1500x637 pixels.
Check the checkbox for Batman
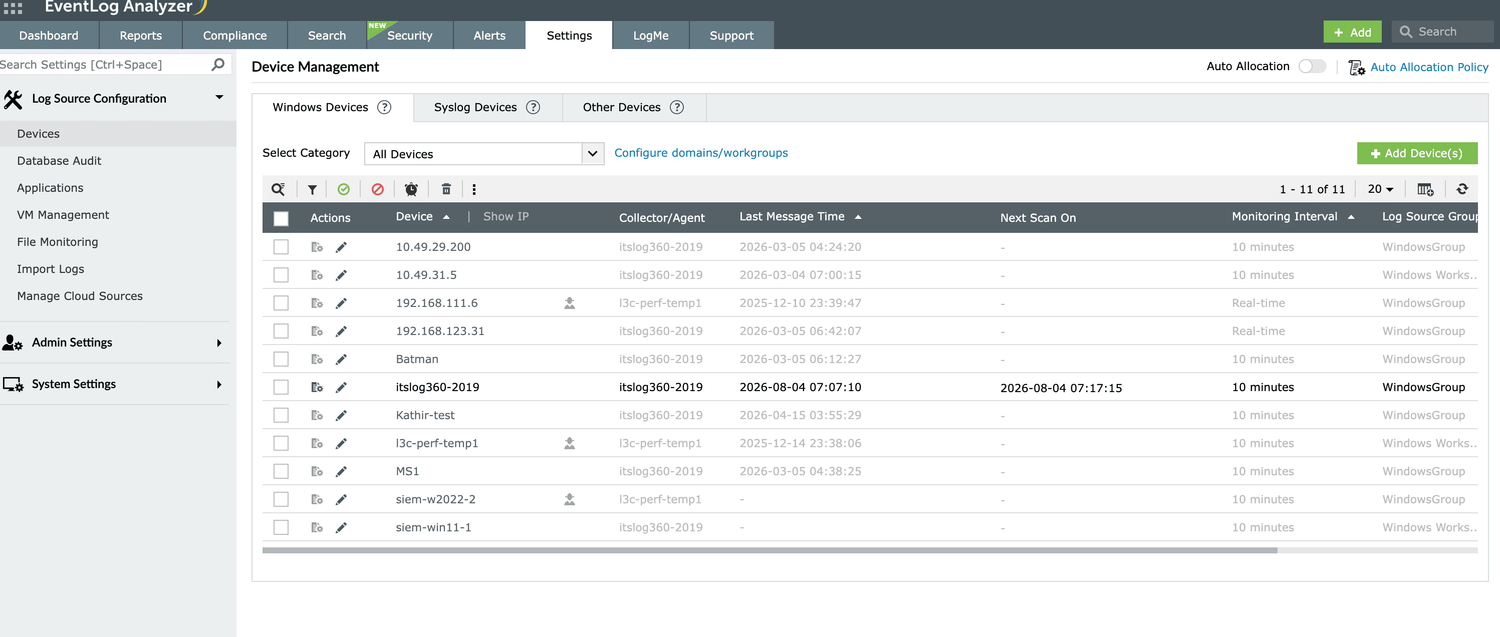281,359
